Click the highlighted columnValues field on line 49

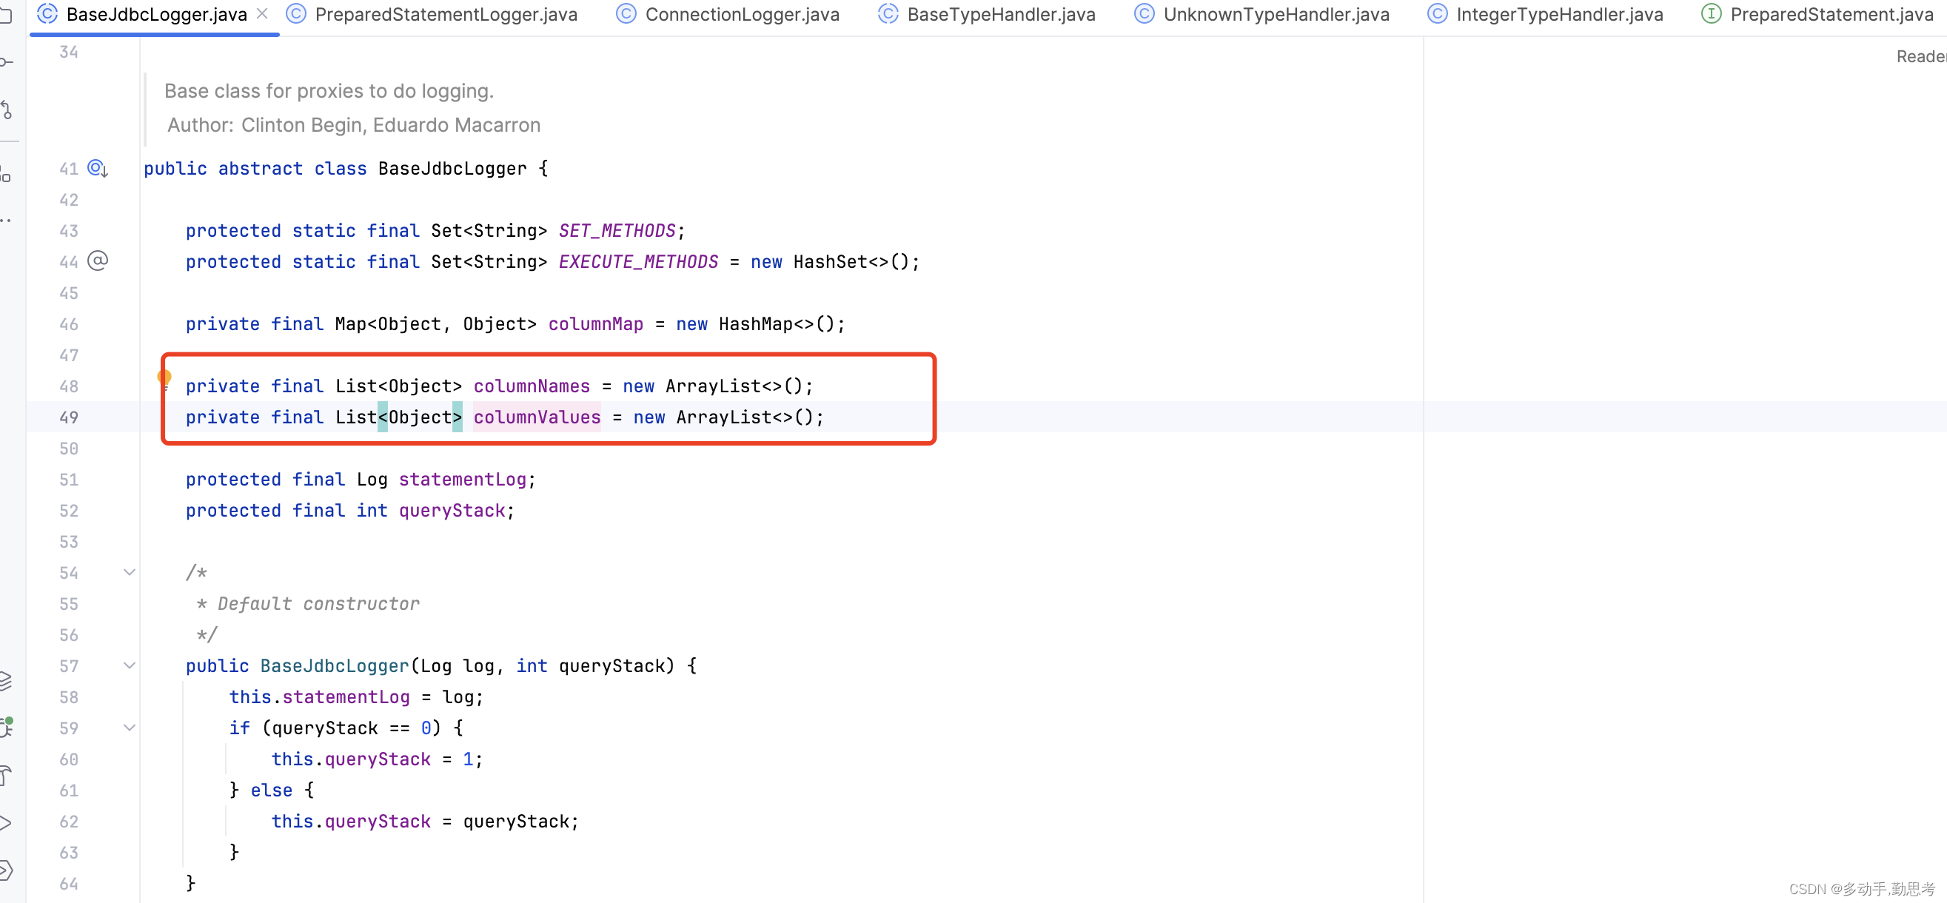pyautogui.click(x=537, y=417)
